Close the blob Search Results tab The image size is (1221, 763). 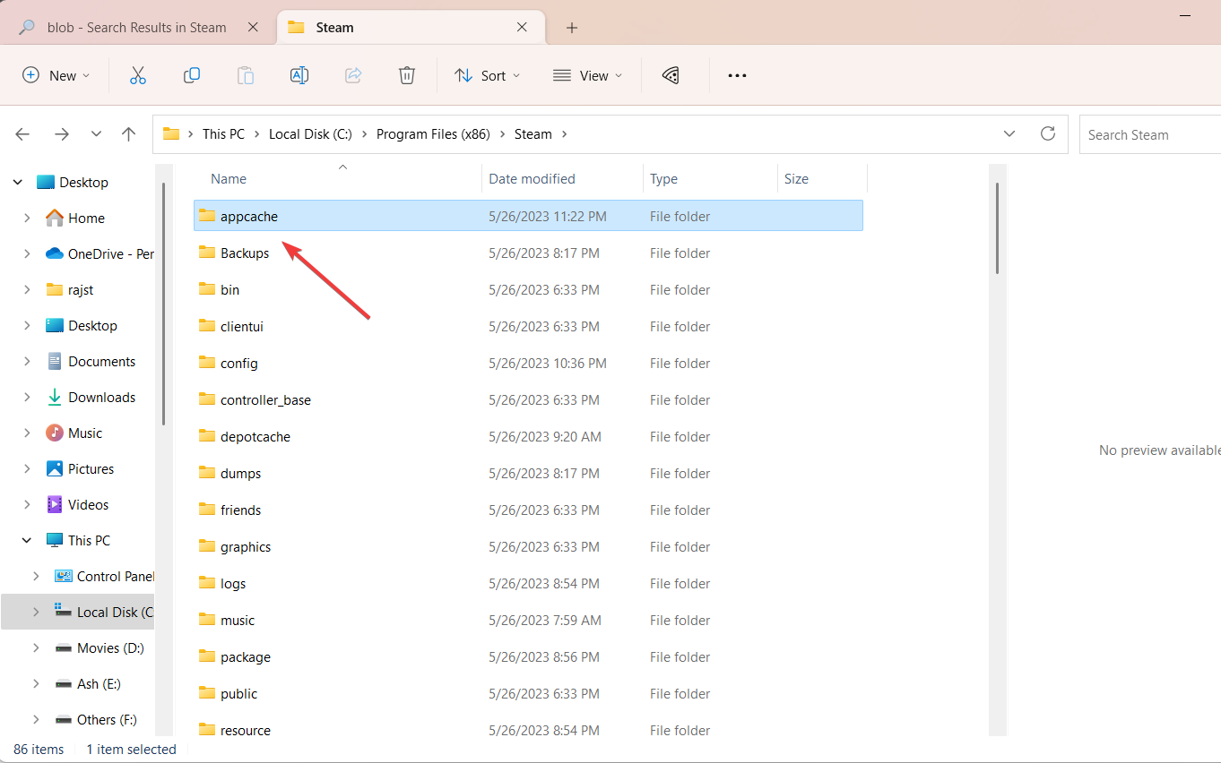tap(253, 28)
